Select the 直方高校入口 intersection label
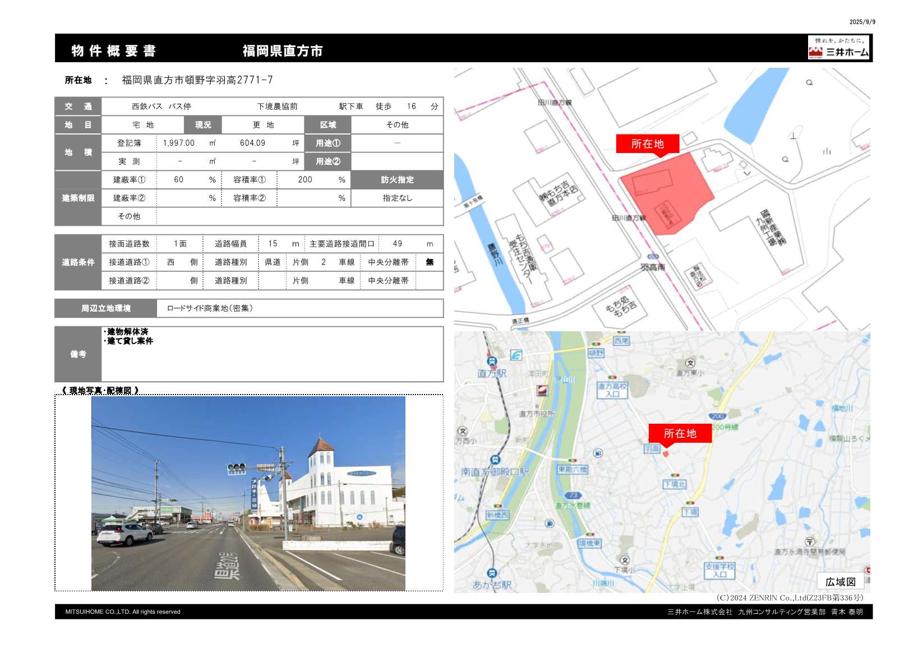 (612, 390)
